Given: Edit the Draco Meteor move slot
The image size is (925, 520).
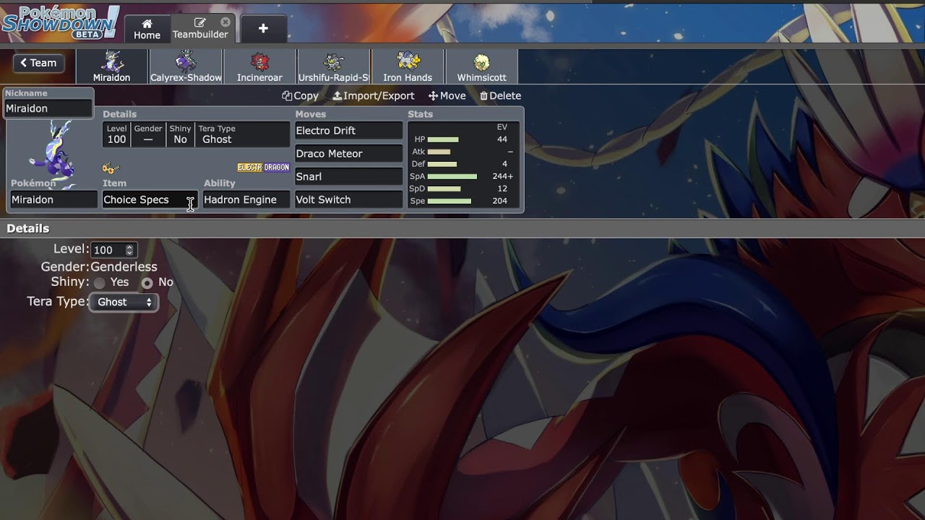Looking at the screenshot, I should 348,154.
